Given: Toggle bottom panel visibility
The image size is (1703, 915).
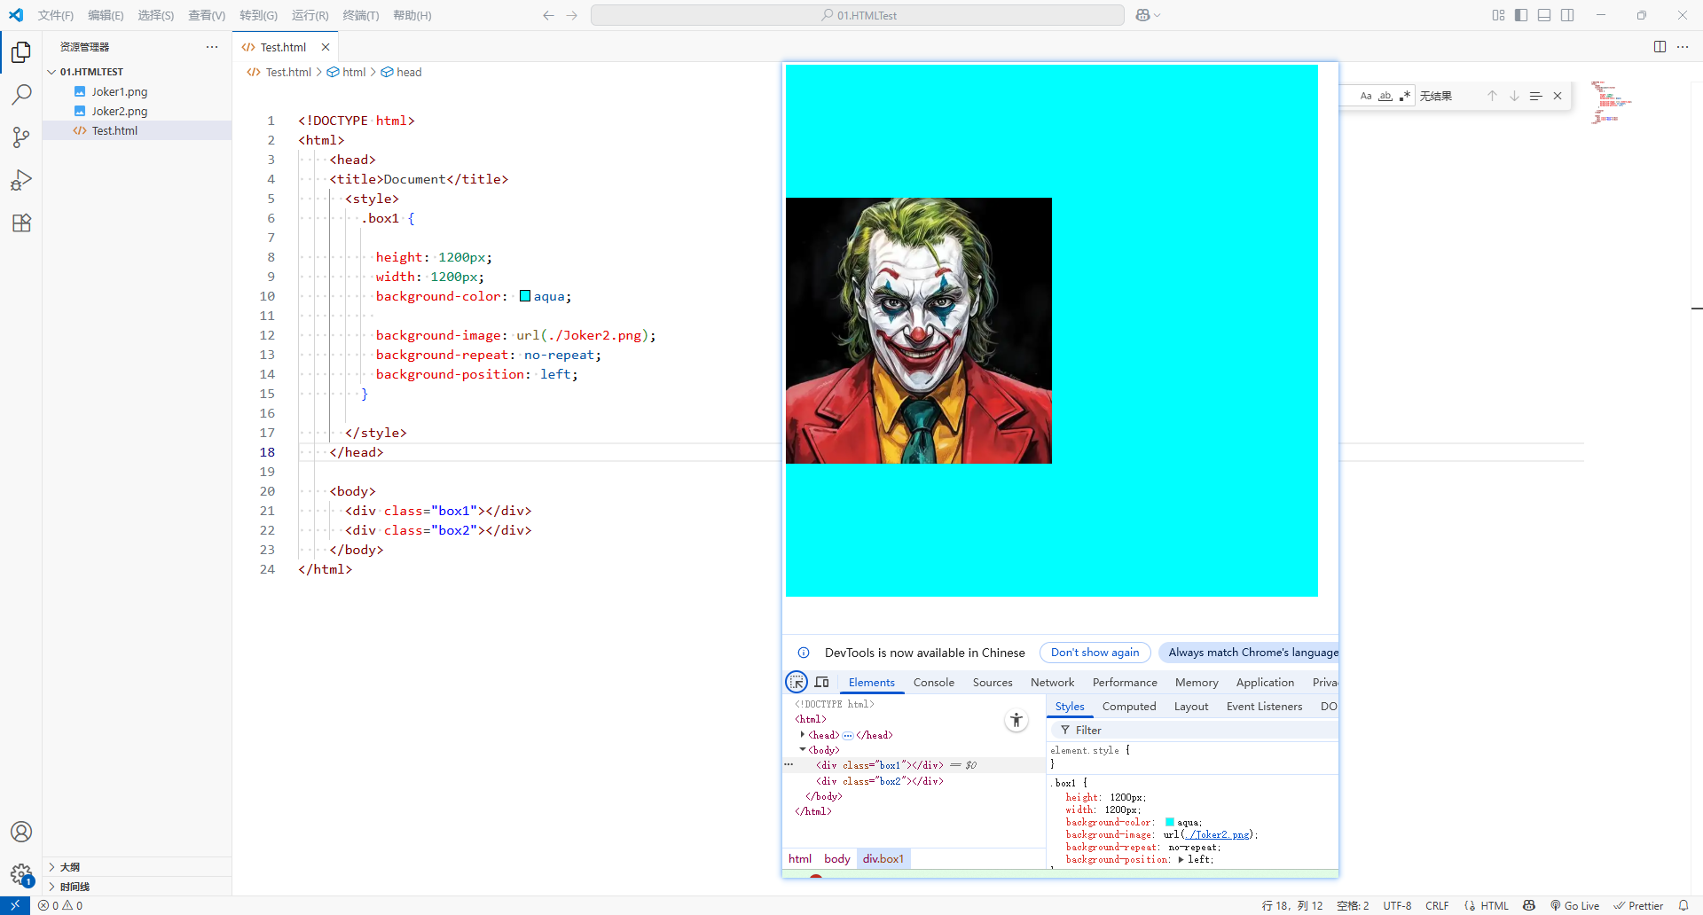Looking at the screenshot, I should (1544, 15).
